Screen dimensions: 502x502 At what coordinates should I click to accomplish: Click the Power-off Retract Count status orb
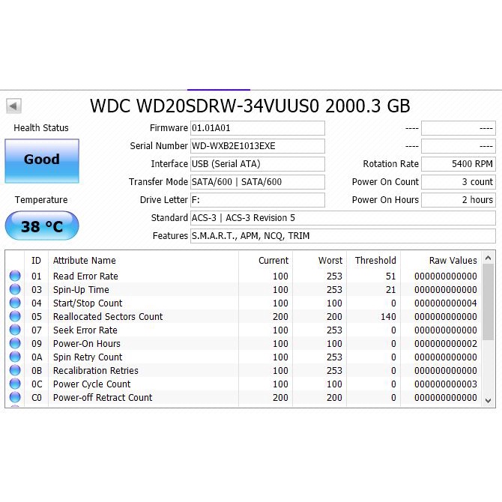pos(15,398)
